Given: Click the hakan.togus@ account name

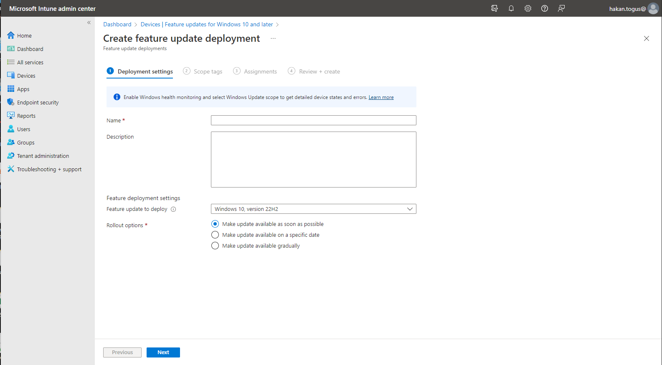Looking at the screenshot, I should click(627, 9).
